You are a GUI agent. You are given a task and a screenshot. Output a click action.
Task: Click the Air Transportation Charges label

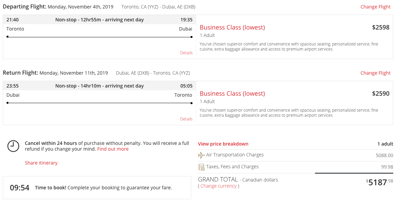pyautogui.click(x=235, y=155)
